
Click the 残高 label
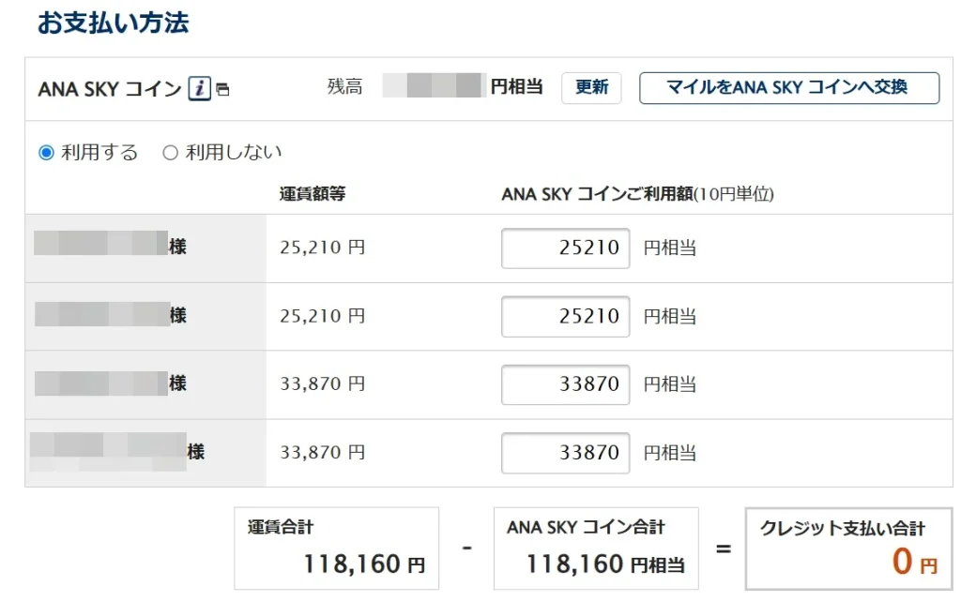(344, 87)
